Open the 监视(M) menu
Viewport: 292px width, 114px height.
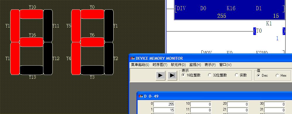(195, 65)
